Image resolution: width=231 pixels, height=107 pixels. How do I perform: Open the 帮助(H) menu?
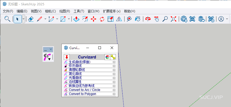coord(130,11)
